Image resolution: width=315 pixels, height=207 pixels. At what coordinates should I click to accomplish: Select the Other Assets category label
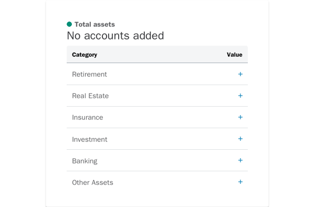click(92, 182)
